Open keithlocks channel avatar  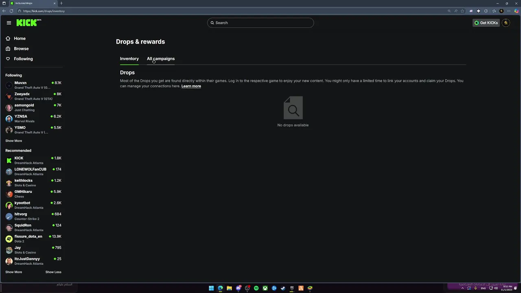(9, 183)
